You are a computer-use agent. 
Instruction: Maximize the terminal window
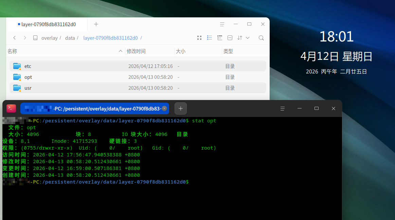(x=317, y=108)
